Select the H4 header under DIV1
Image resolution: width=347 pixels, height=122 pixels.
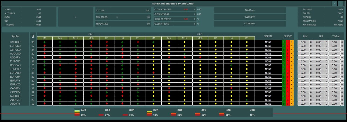[122, 38]
